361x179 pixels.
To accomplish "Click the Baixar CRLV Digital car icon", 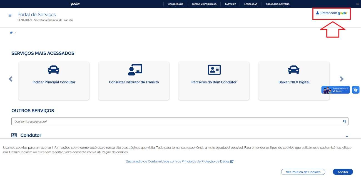I will [294, 70].
